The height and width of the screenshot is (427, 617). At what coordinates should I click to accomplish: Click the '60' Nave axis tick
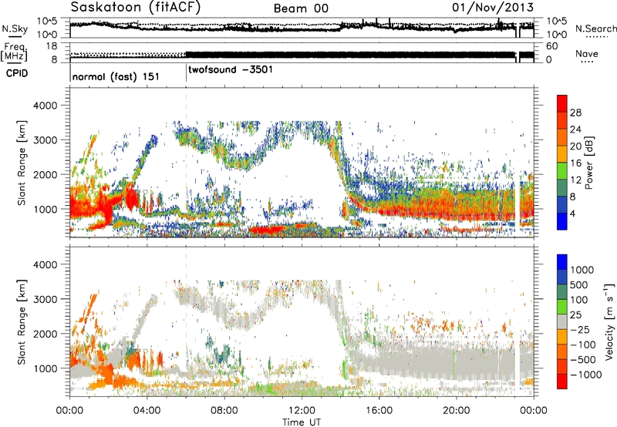click(552, 46)
